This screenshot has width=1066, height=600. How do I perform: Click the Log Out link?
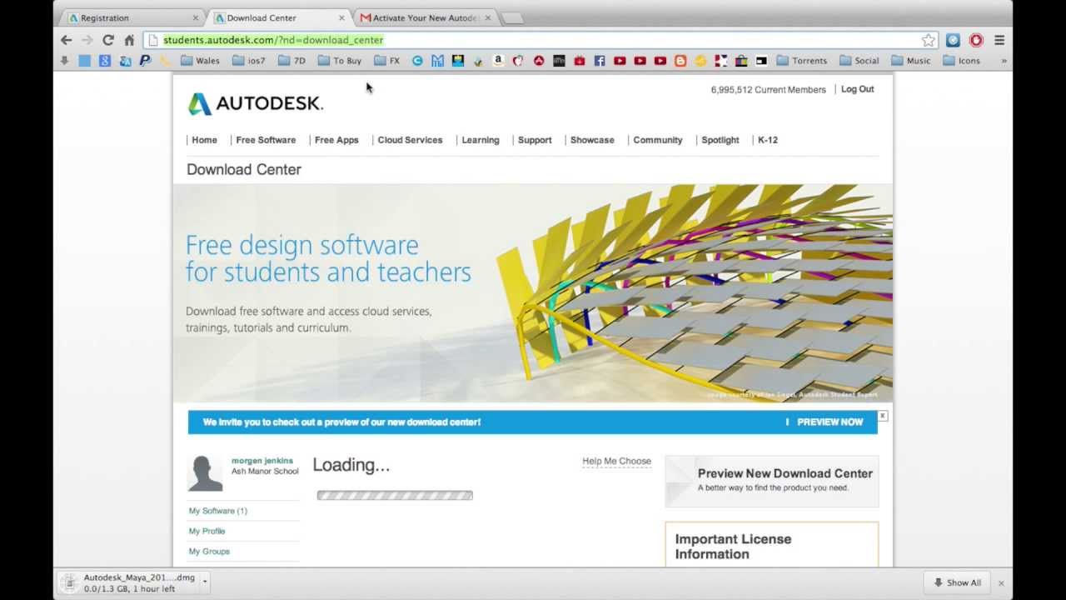tap(857, 89)
